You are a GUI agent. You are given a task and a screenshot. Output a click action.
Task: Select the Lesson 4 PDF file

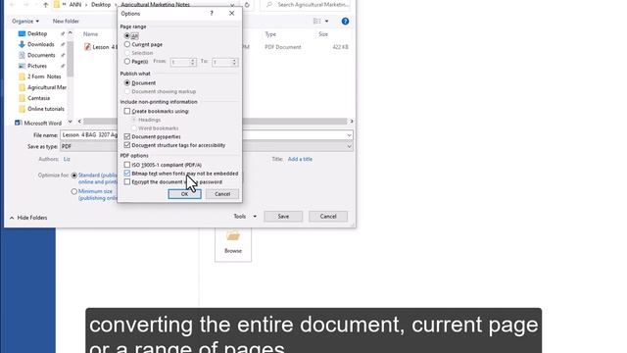[100, 47]
